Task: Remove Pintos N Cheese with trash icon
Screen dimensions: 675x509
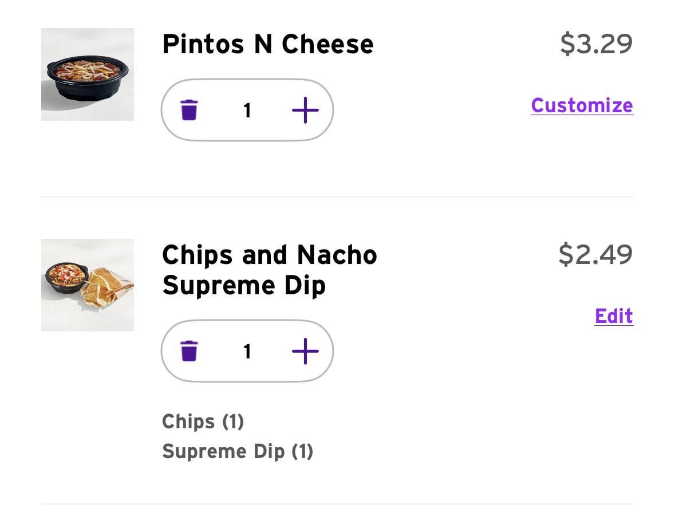Action: click(189, 109)
